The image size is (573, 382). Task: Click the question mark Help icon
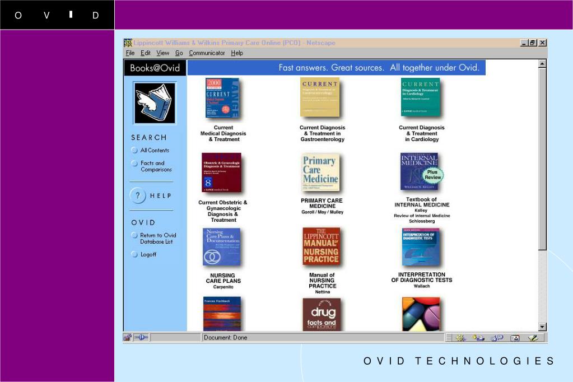pyautogui.click(x=138, y=195)
